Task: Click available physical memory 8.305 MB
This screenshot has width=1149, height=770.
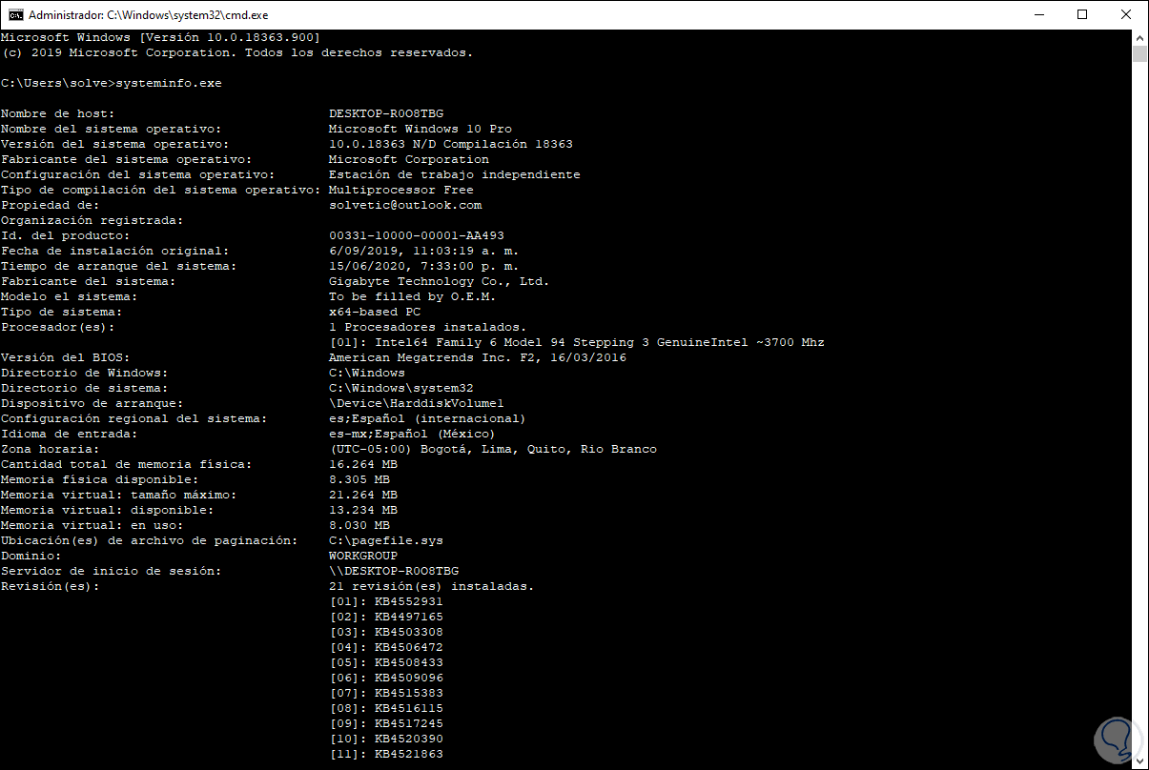Action: coord(359,479)
